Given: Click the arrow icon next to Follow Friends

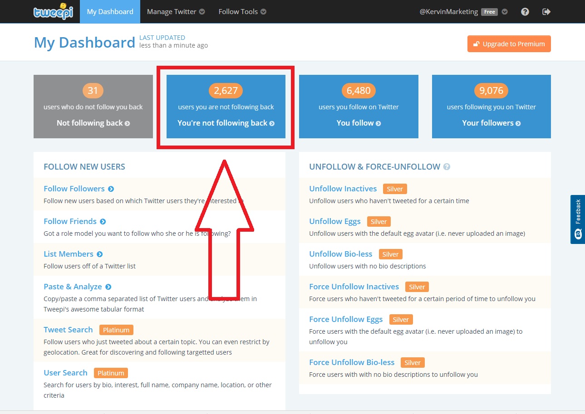Looking at the screenshot, I should pos(103,221).
